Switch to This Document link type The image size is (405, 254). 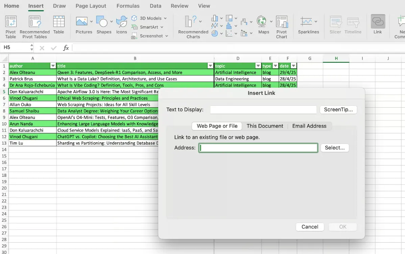click(265, 126)
